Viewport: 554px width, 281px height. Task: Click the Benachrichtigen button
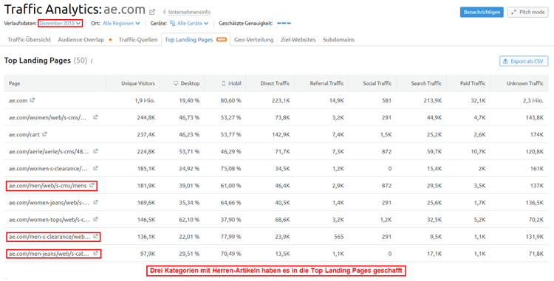pyautogui.click(x=482, y=12)
